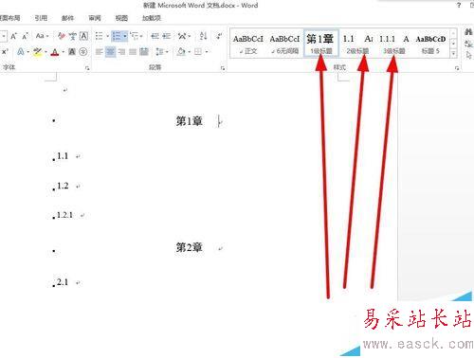This screenshot has width=474, height=358.
Task: Open highlight color dropdown arrow
Action: pyautogui.click(x=46, y=52)
